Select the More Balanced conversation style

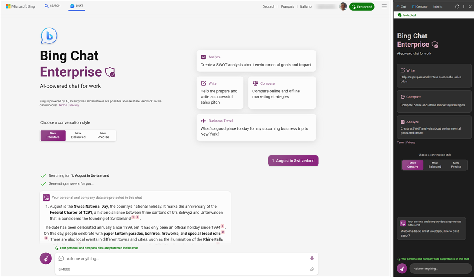(x=78, y=136)
